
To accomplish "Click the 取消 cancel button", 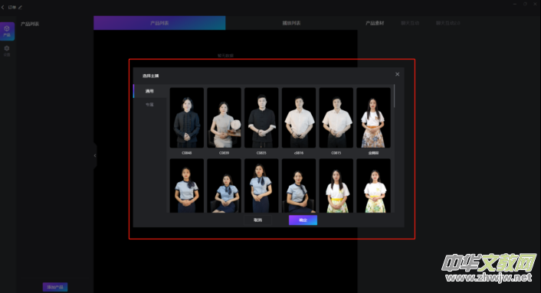I will 257,220.
